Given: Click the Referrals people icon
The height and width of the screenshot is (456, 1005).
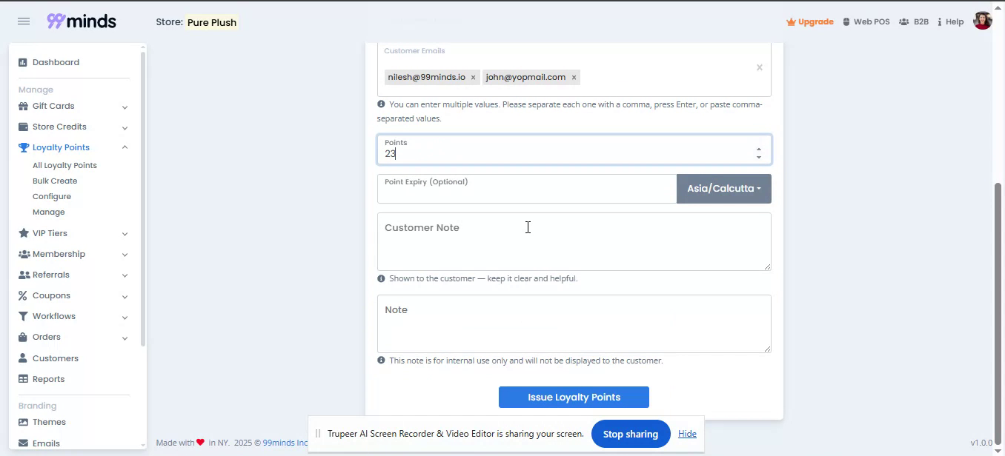Looking at the screenshot, I should [24, 275].
